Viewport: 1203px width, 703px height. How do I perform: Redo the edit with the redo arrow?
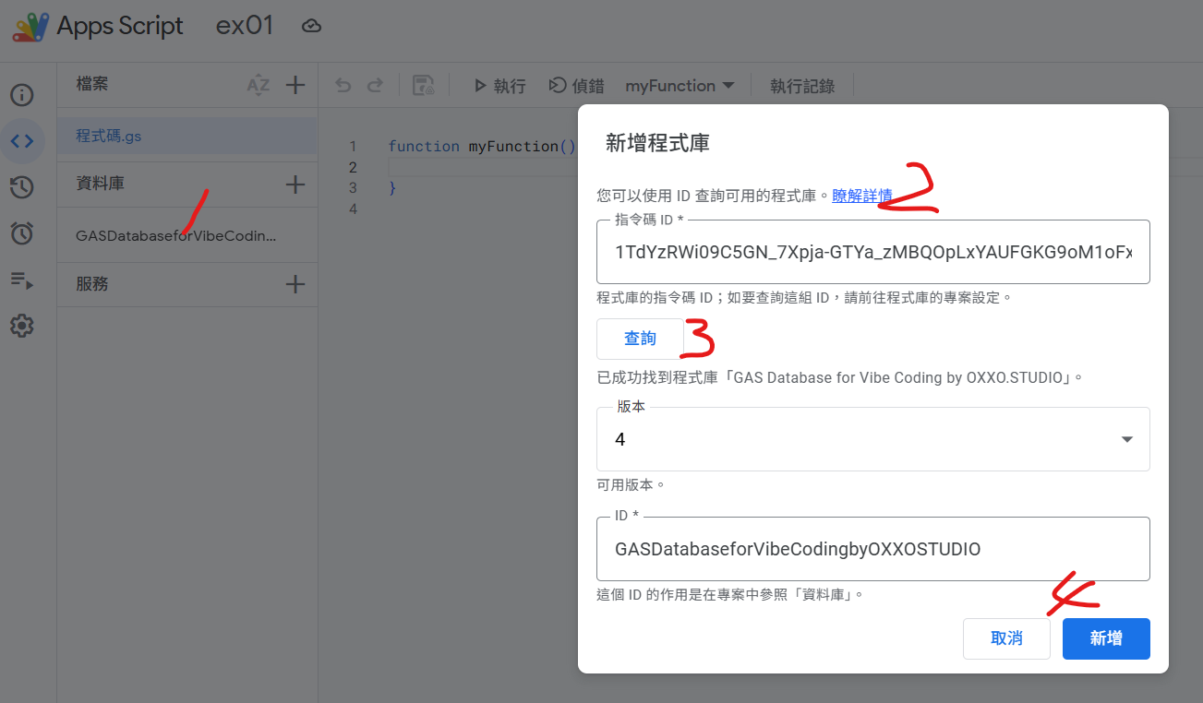tap(375, 85)
